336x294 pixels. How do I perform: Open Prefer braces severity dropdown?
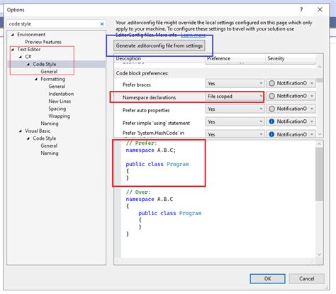pos(291,83)
